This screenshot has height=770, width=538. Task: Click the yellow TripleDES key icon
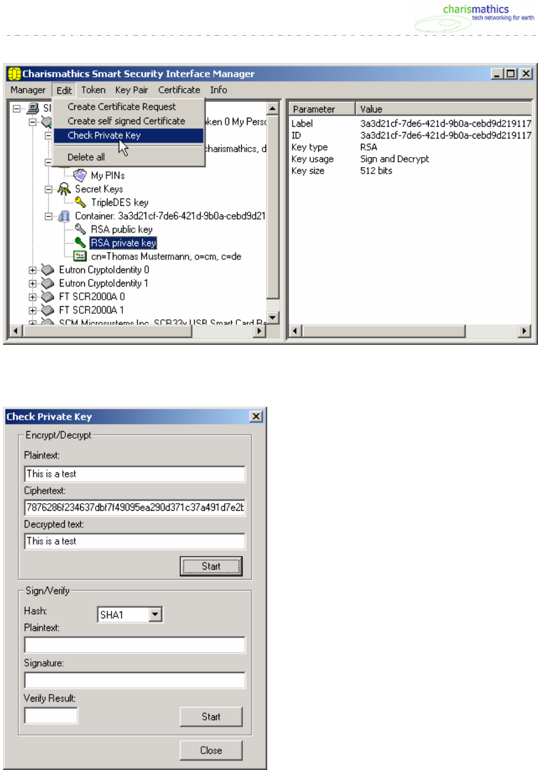click(x=81, y=202)
